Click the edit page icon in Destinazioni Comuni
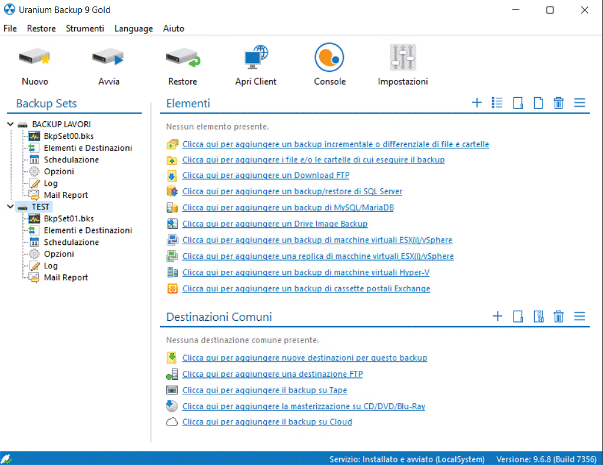603x465 pixels. coord(518,316)
